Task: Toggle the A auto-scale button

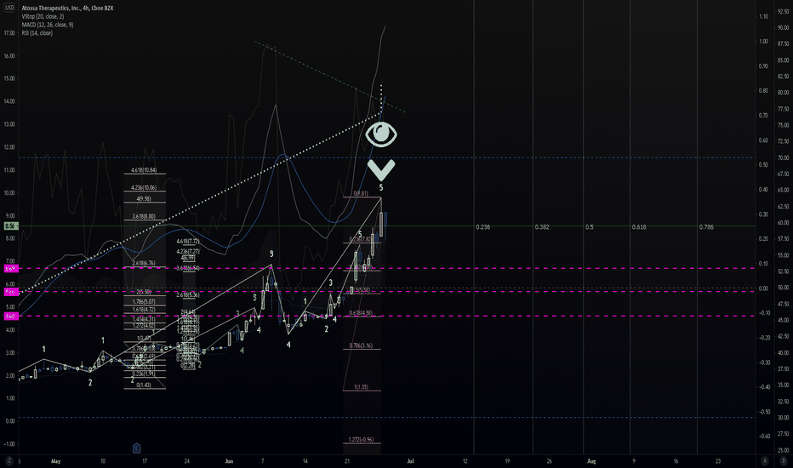Action: coord(765,461)
